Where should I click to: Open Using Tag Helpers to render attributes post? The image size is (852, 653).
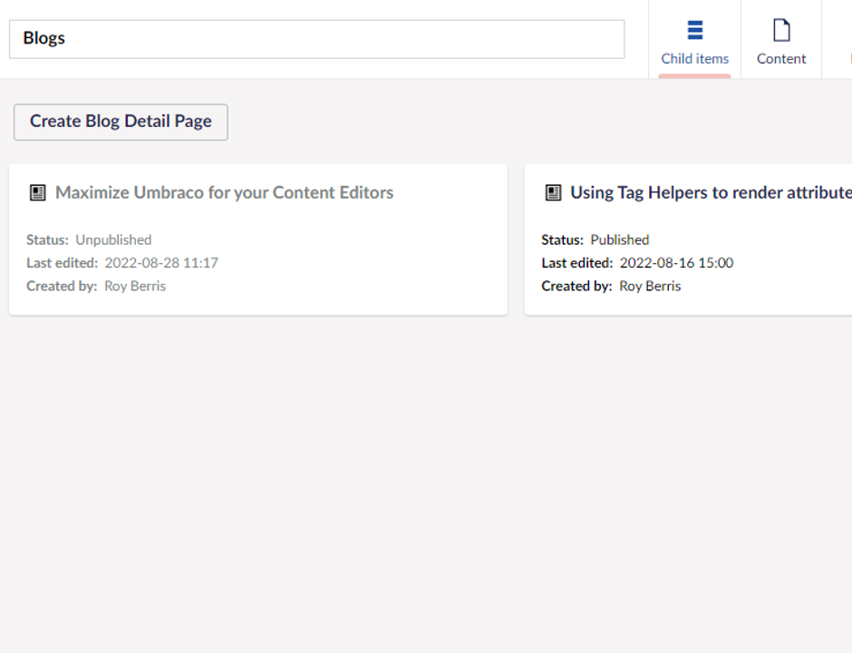tap(711, 192)
